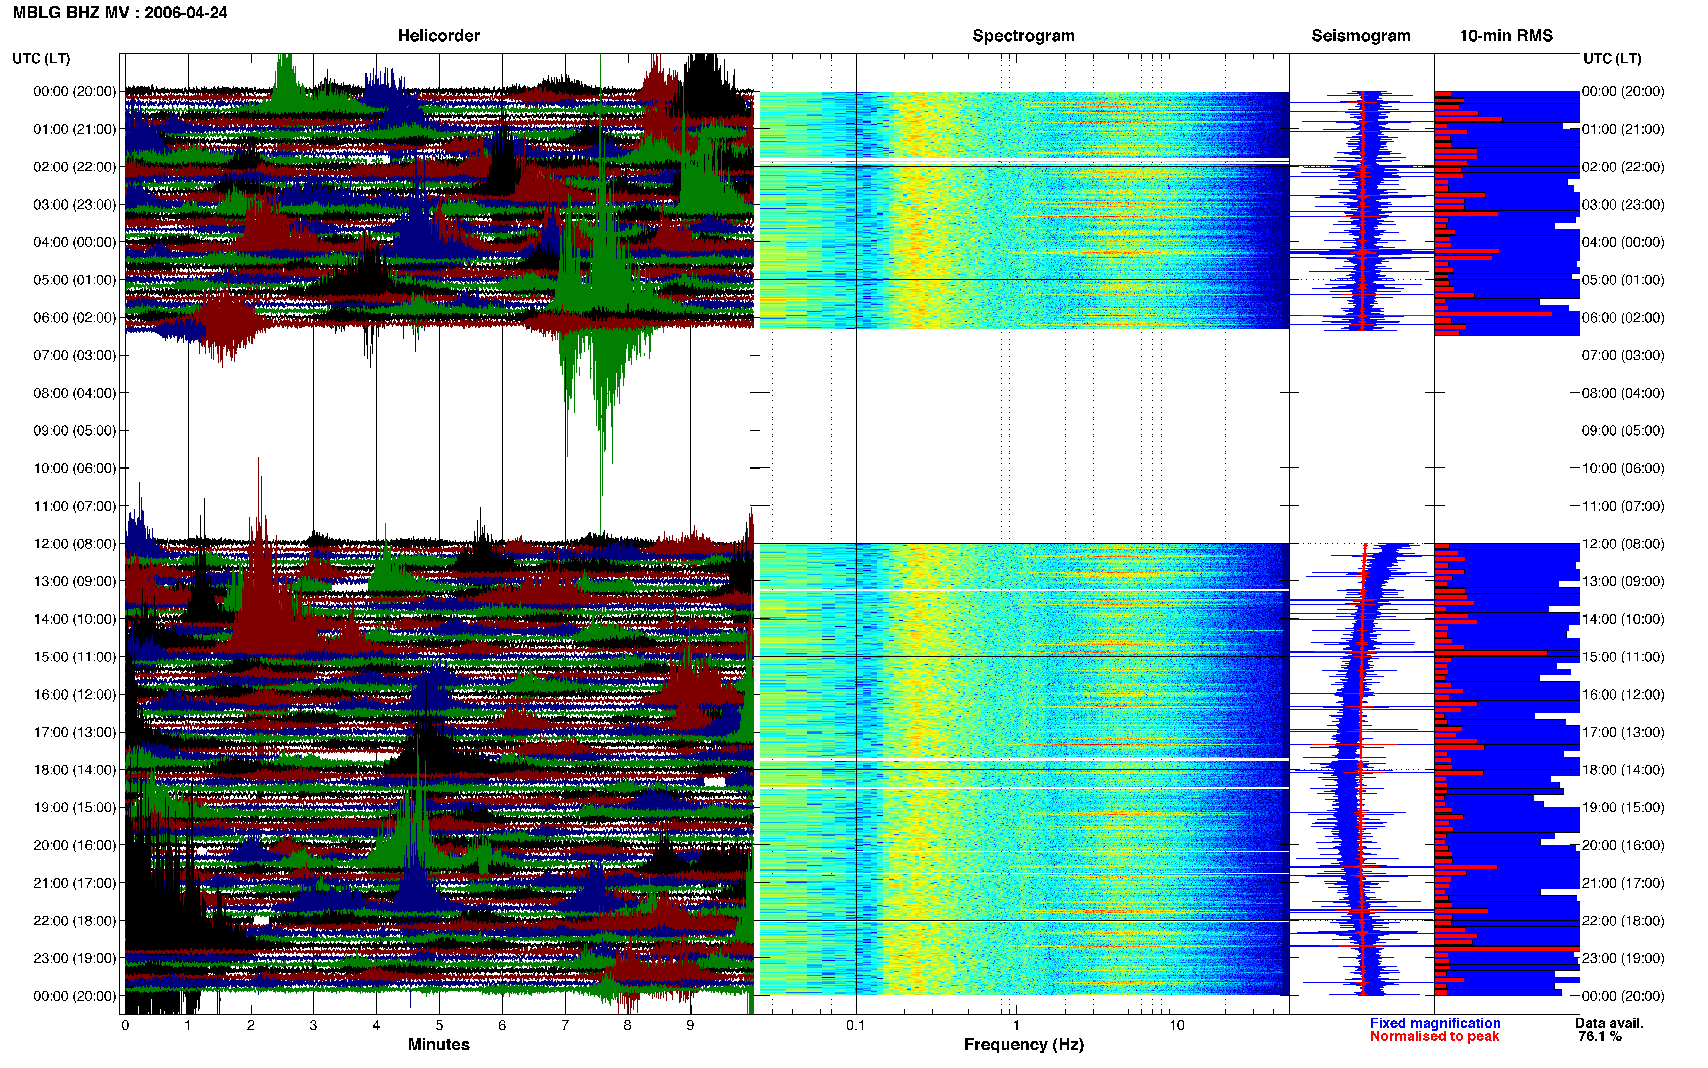The image size is (1708, 1068).
Task: Click left axis label '02:00 (22:00)'
Action: (x=75, y=167)
